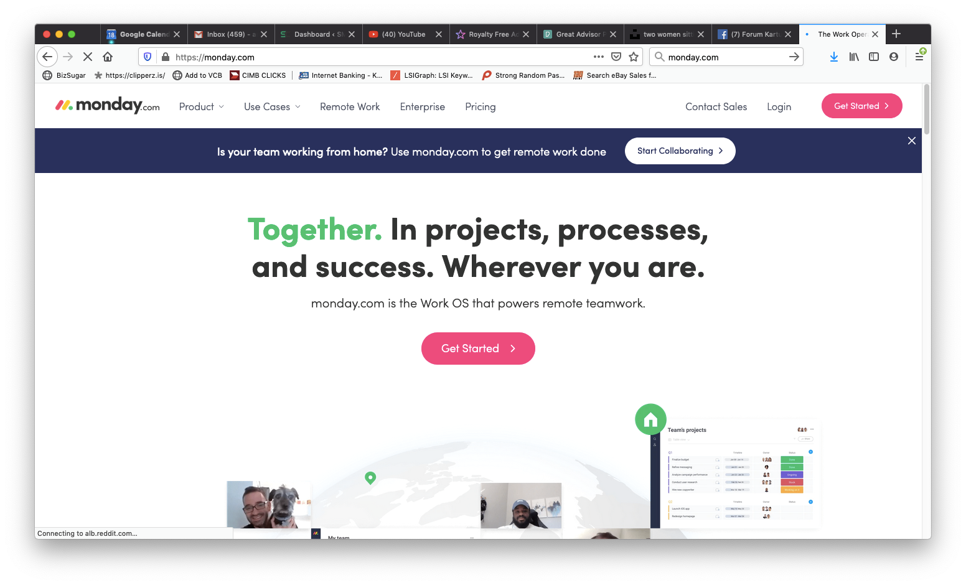
Task: Click the Firefox home icon
Action: tap(108, 57)
